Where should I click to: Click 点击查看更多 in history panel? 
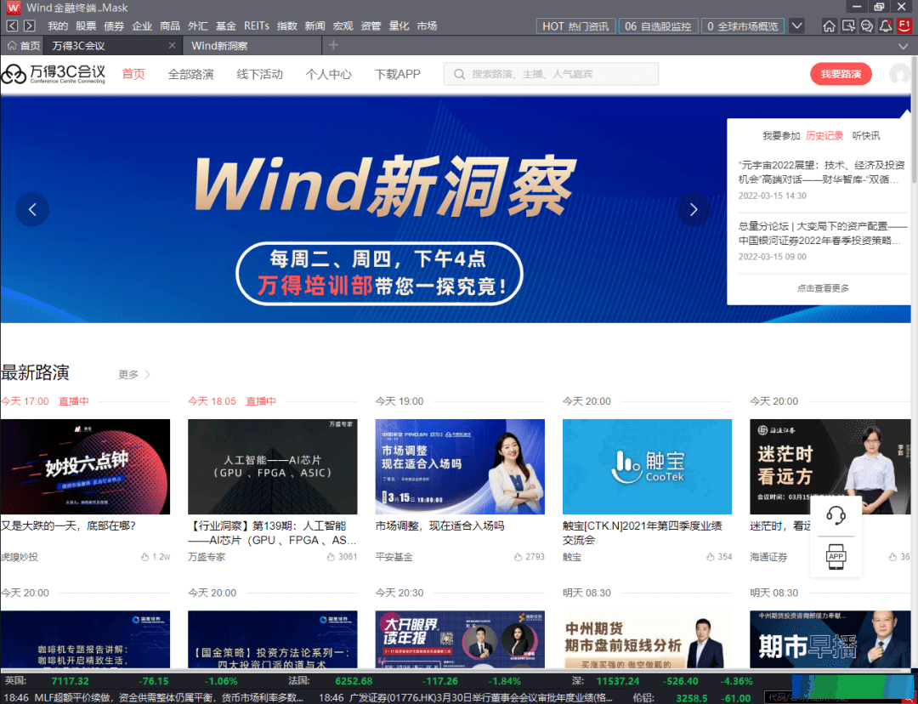point(823,288)
